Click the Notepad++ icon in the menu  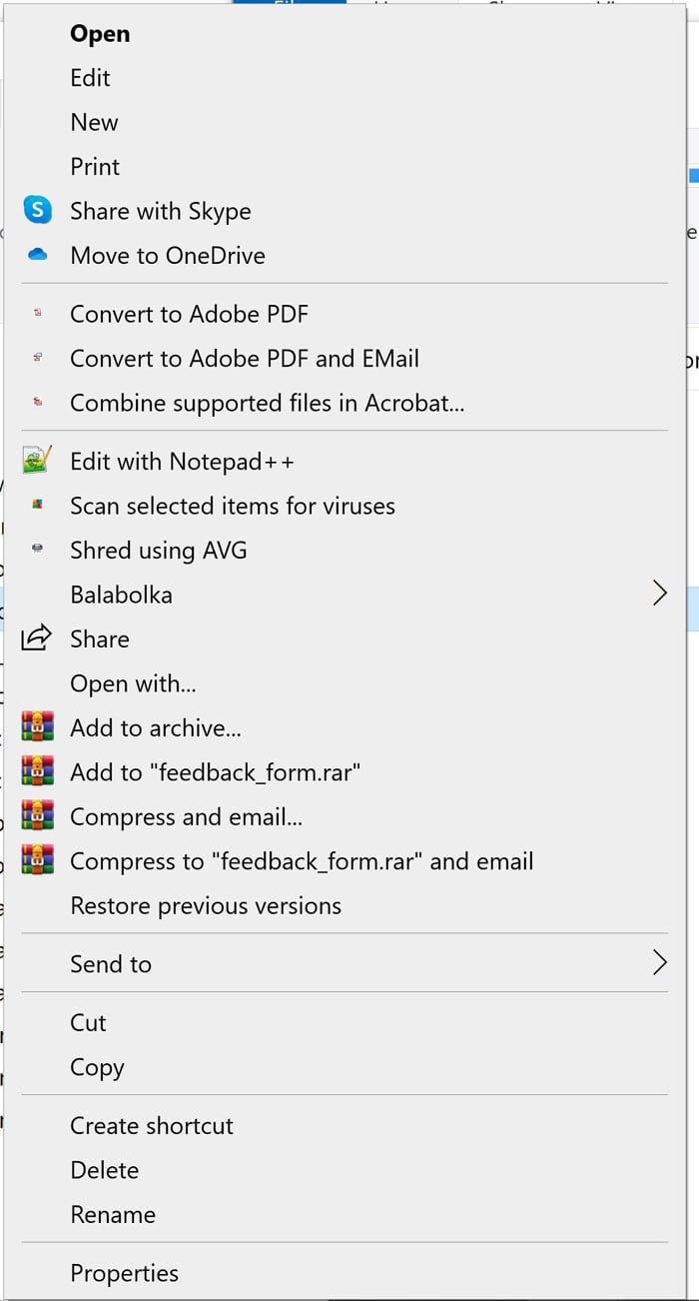37,461
